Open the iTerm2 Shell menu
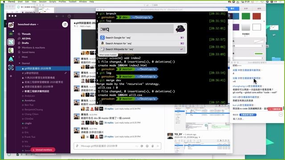Screen dimensions: 285x160 pos(20,2)
